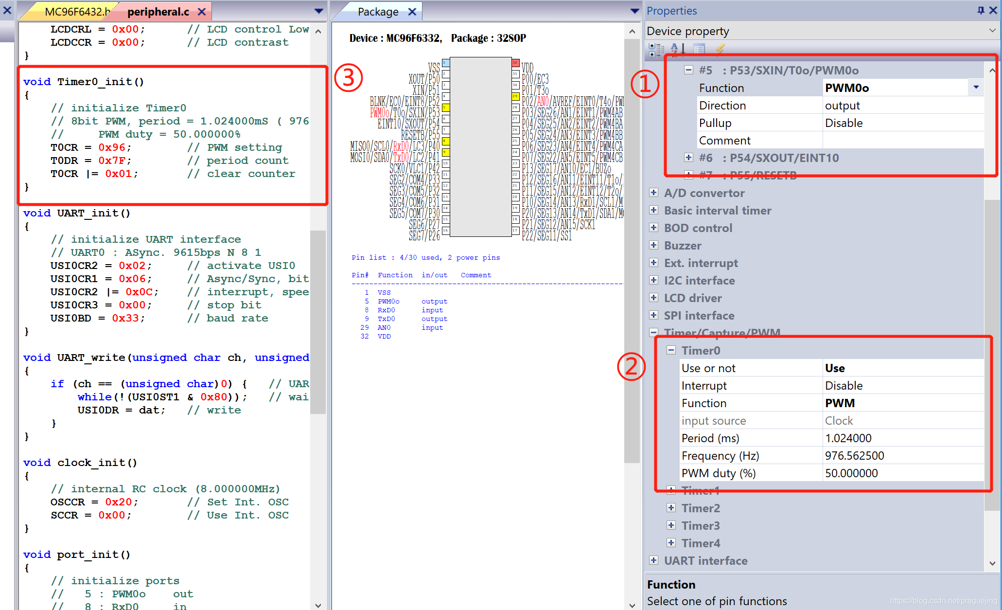The width and height of the screenshot is (1002, 610).
Task: Click the empty Comment value field
Action: (903, 140)
